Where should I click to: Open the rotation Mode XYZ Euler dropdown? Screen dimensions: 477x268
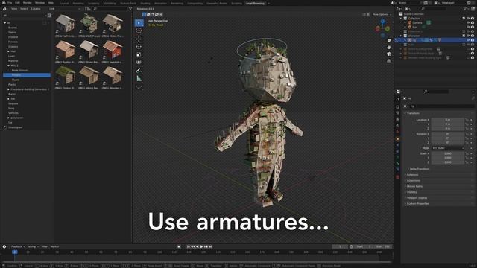(448, 148)
